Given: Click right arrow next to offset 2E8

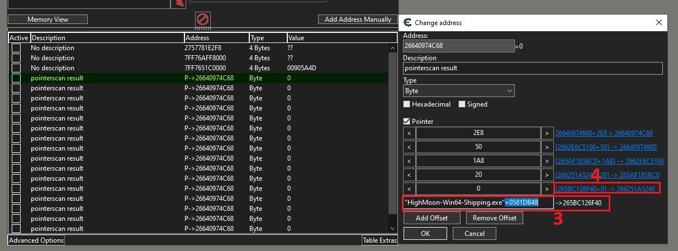Looking at the screenshot, I should pyautogui.click(x=546, y=133).
